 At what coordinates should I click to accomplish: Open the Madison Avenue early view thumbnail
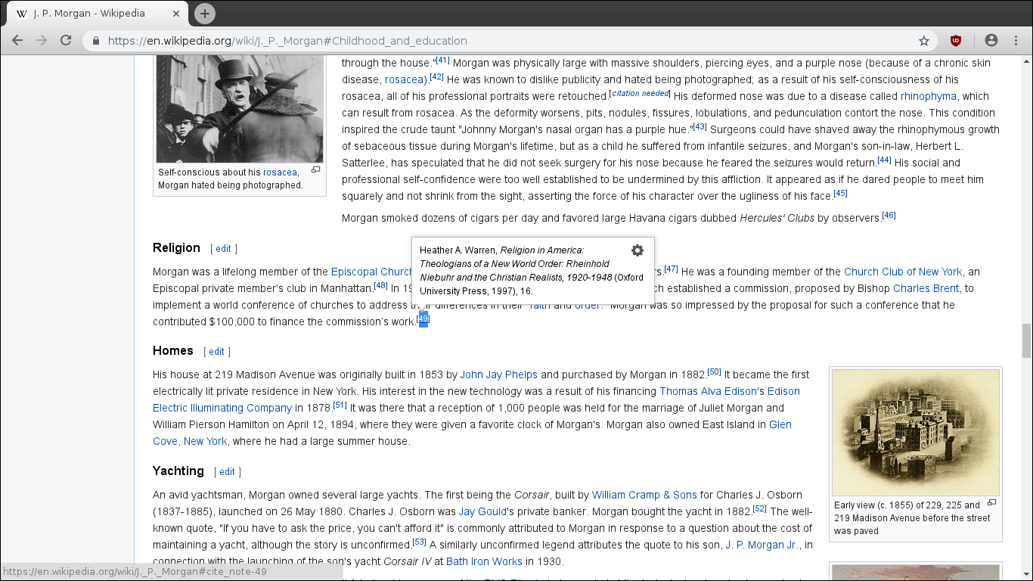coord(916,433)
